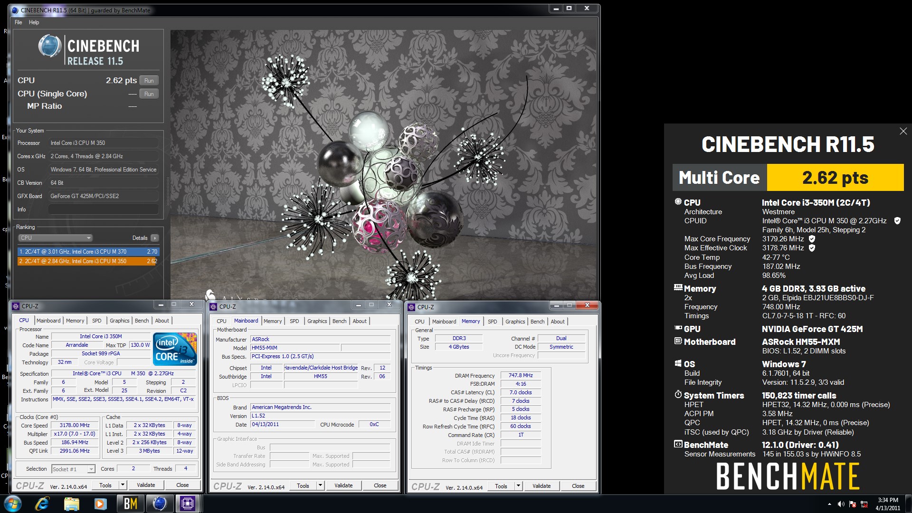The width and height of the screenshot is (912, 513).
Task: Open the File menu in Cinebench
Action: click(x=18, y=22)
